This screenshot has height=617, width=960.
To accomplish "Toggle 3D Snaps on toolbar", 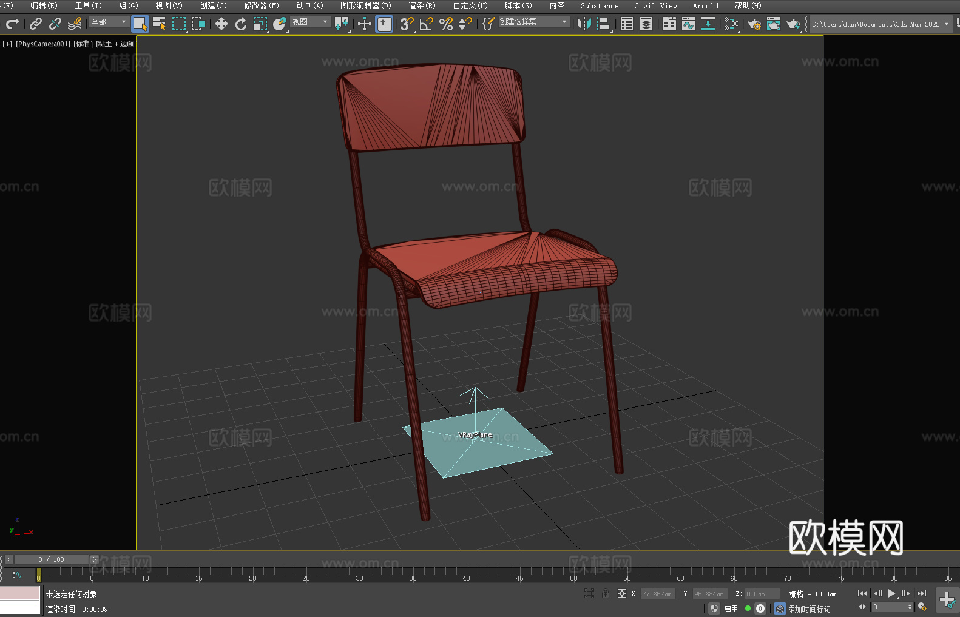I will [407, 24].
